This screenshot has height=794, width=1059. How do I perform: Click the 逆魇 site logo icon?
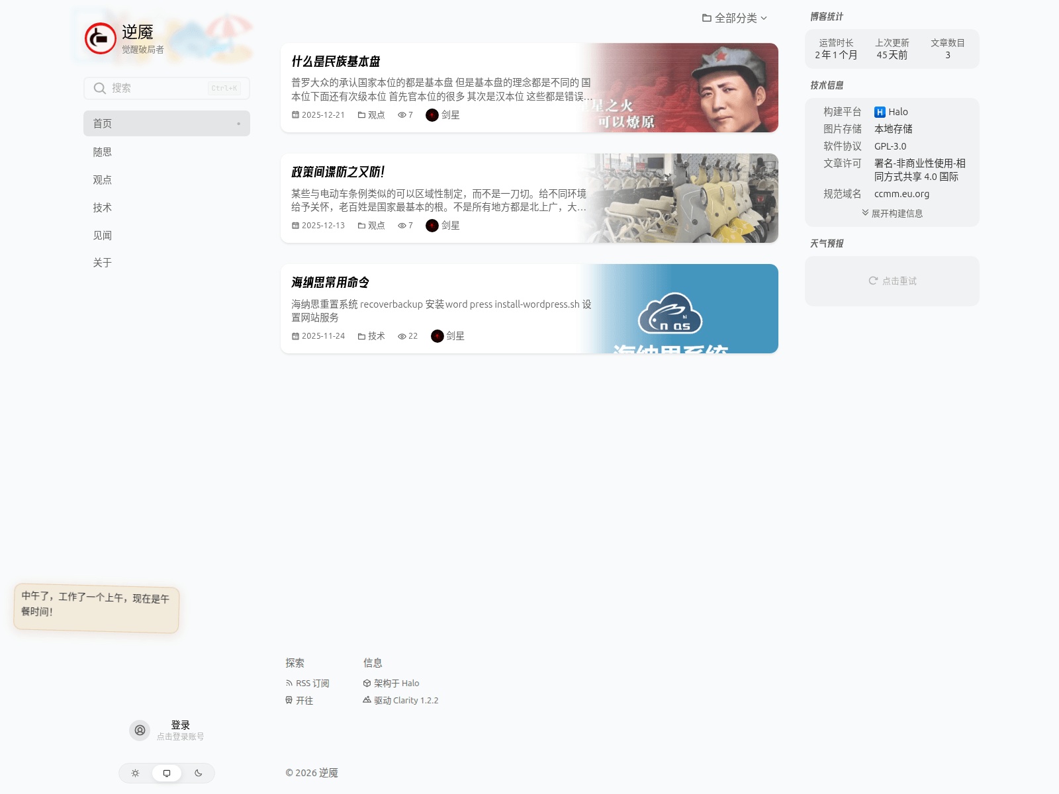tap(101, 38)
